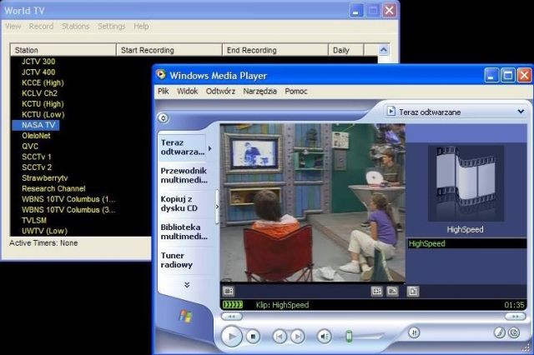This screenshot has height=355, width=534.
Task: Open the Teraz odtwarzane dropdown
Action: tap(521, 112)
